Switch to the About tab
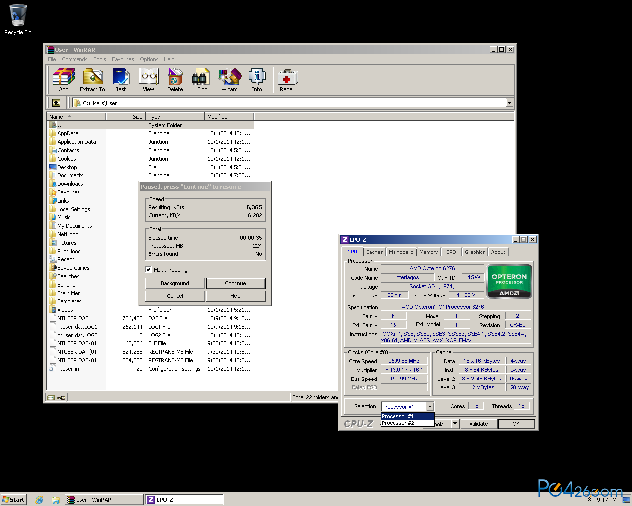 (x=498, y=252)
